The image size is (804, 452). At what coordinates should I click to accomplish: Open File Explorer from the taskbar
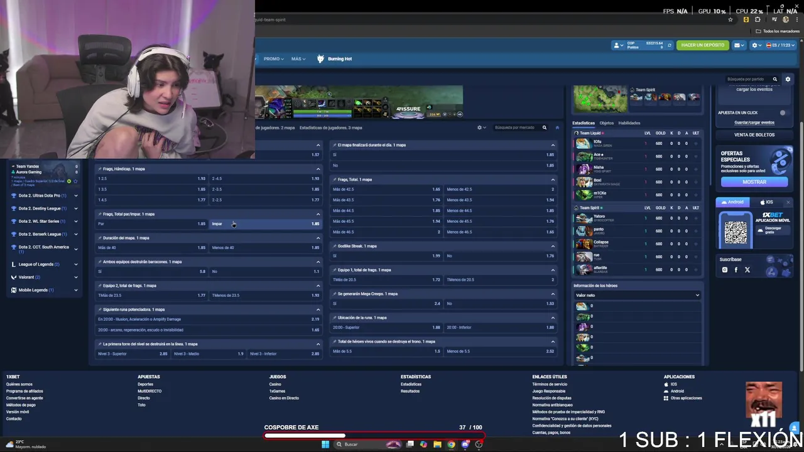coord(437,444)
